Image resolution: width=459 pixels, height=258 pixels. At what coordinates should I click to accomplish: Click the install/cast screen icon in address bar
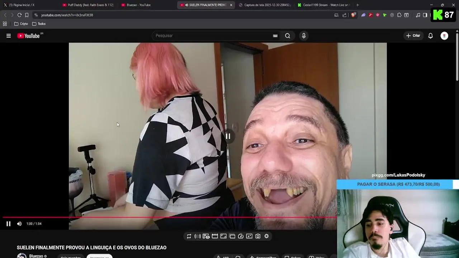336,15
